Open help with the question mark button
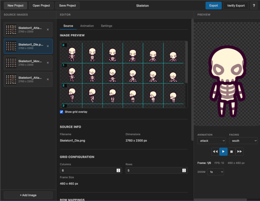The image size is (260, 201). (x=254, y=6)
